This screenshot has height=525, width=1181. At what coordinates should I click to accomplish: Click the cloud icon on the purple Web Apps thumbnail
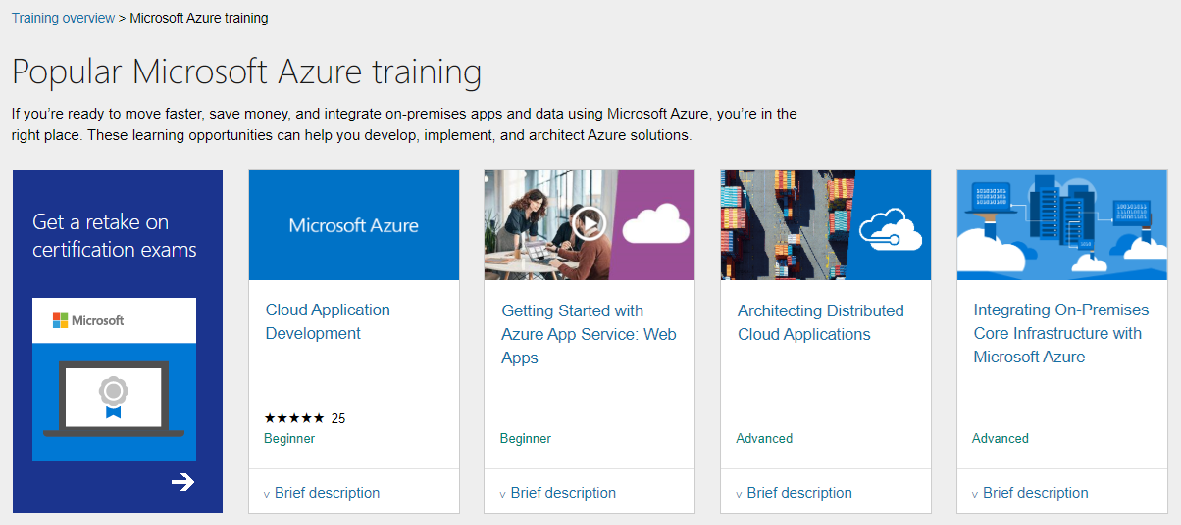point(656,224)
